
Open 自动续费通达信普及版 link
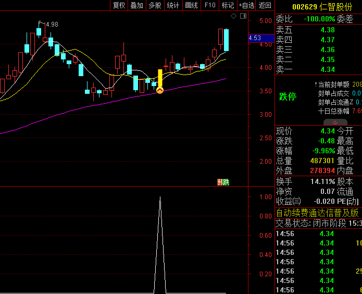click(x=317, y=213)
